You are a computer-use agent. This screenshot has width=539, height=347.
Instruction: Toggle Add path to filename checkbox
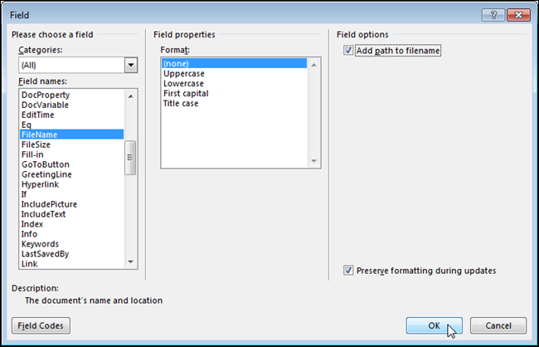coord(347,51)
